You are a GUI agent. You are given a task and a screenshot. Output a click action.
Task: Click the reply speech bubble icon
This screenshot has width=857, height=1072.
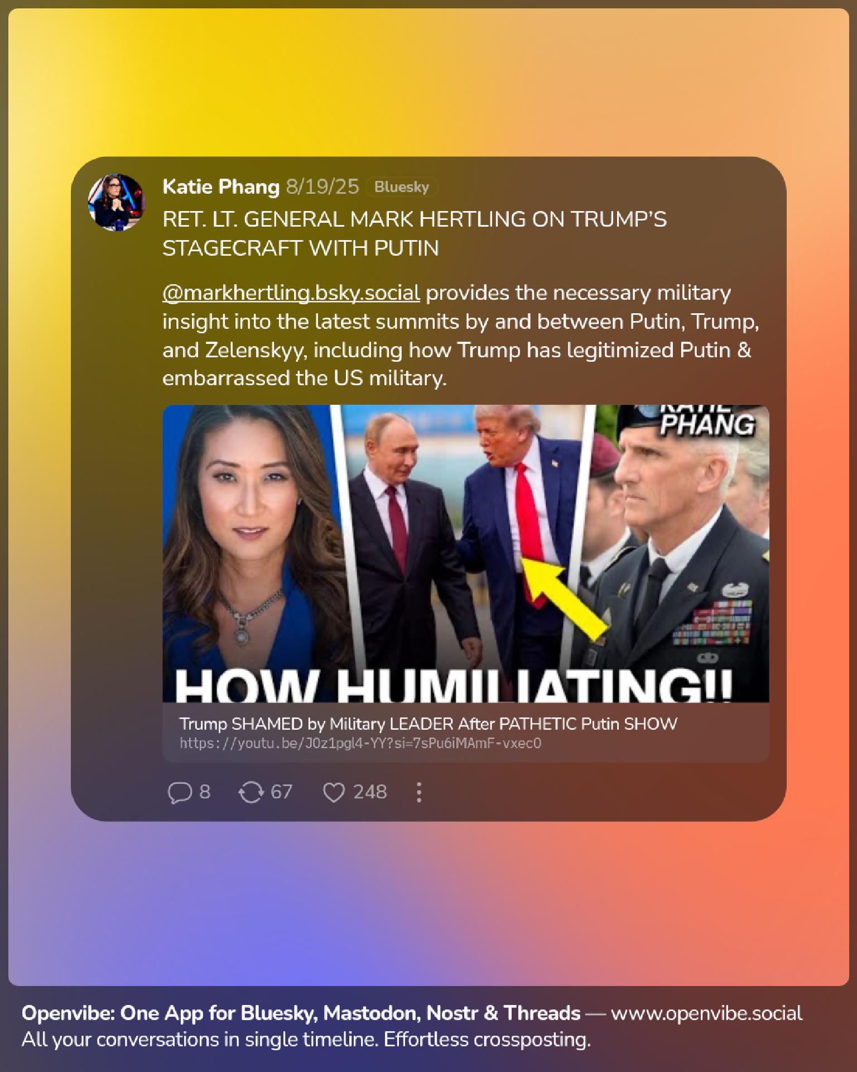tap(180, 792)
